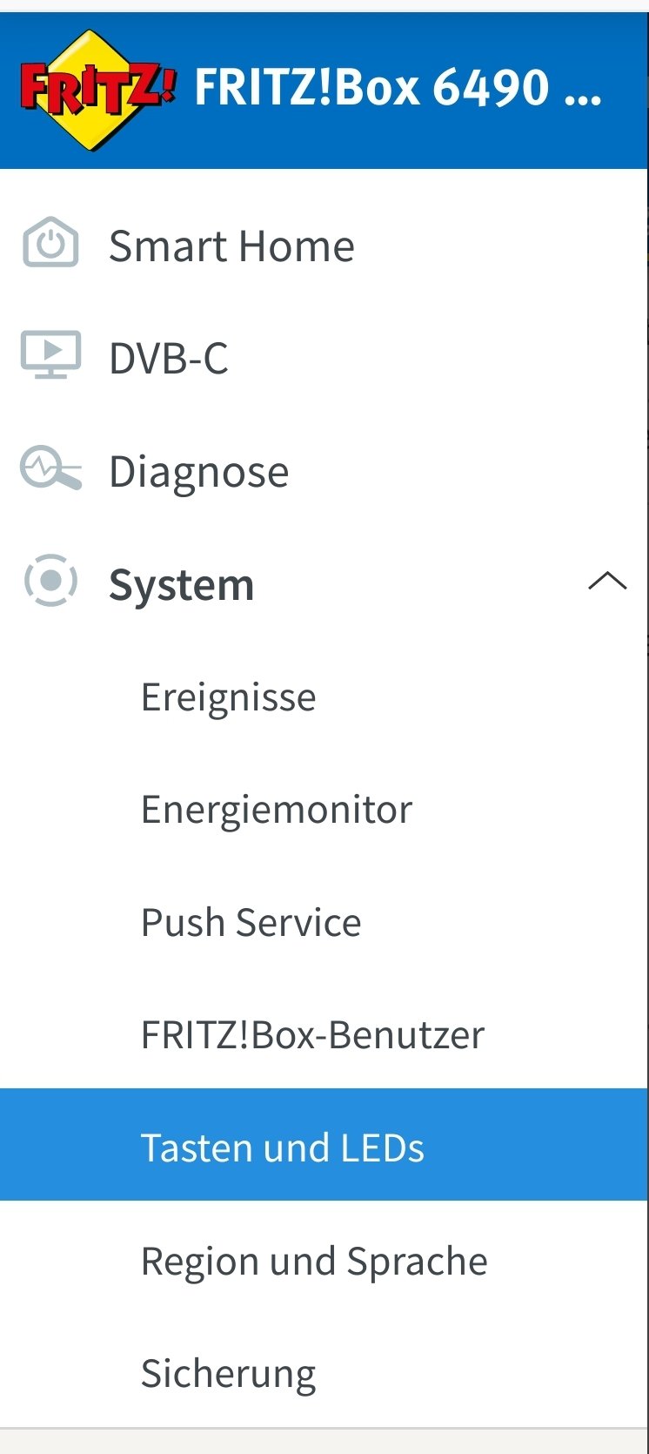Screen dimensions: 649x1454
Task: Open Region und Sprache settings
Action: (x=324, y=1261)
